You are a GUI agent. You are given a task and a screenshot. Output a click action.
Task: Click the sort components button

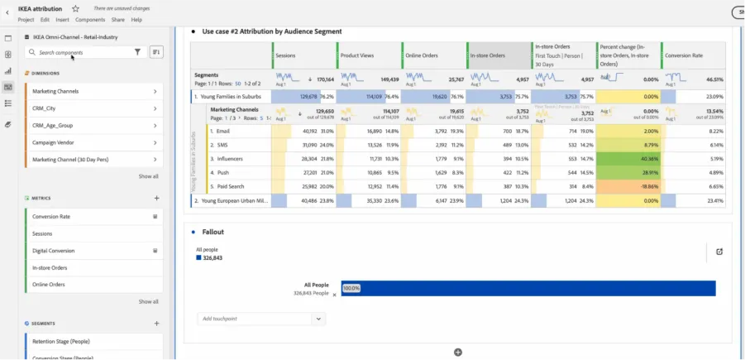click(156, 52)
